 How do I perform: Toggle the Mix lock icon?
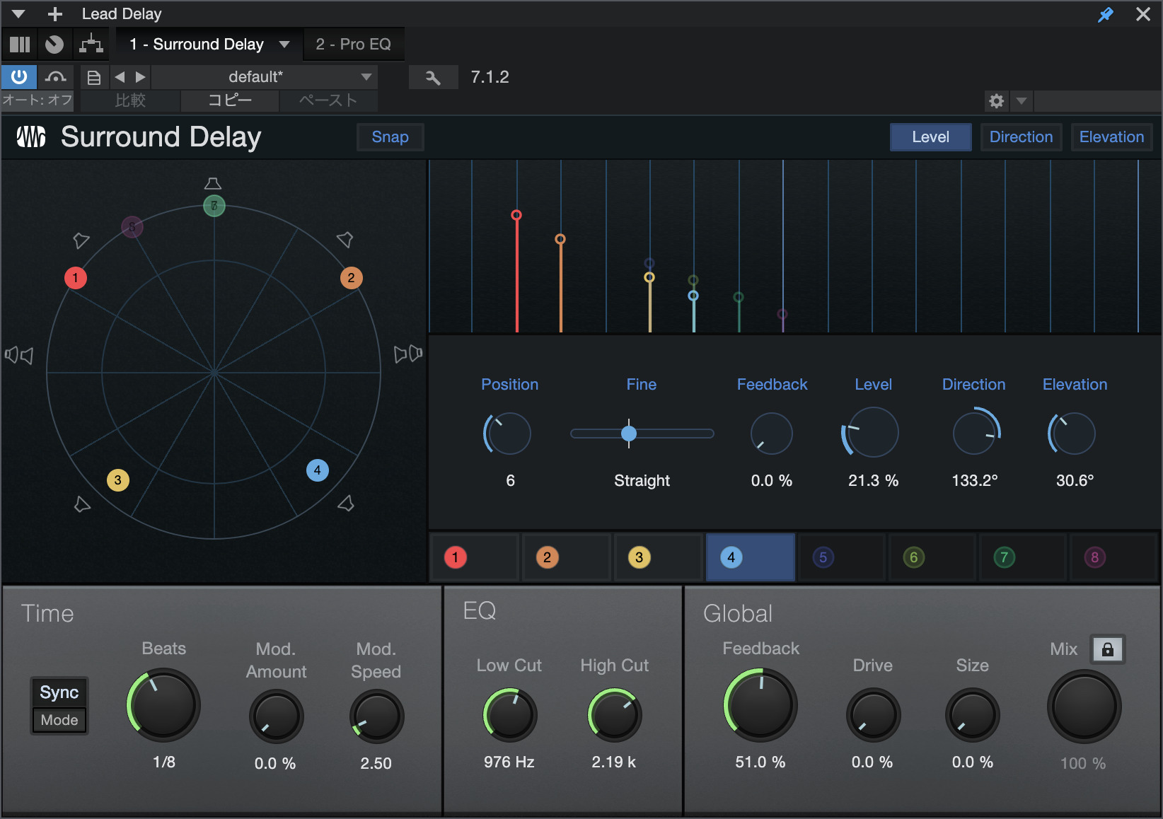[1108, 649]
